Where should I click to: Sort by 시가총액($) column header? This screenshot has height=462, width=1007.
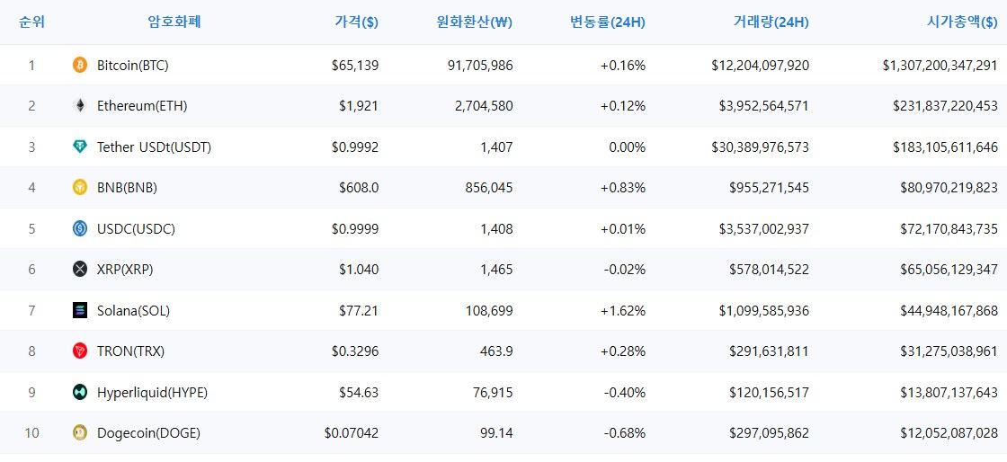[962, 22]
